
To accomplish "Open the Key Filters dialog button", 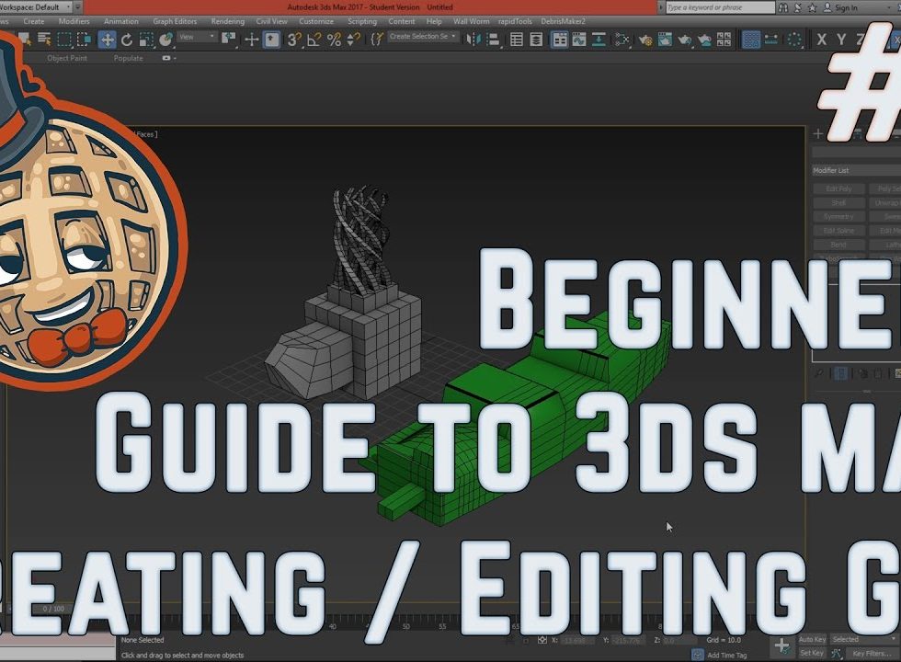I will [x=872, y=654].
